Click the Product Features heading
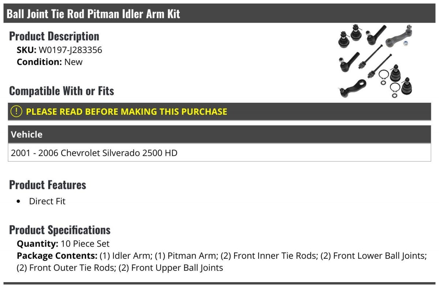The width and height of the screenshot is (439, 288). [48, 185]
